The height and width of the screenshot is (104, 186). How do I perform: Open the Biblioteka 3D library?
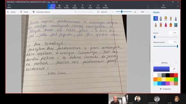(x=106, y=6)
